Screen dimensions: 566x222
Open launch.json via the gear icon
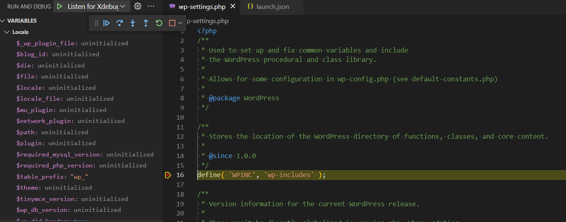pyautogui.click(x=138, y=6)
